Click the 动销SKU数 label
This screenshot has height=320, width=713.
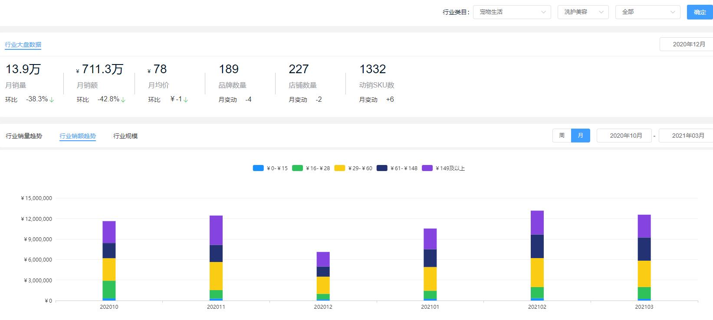377,85
